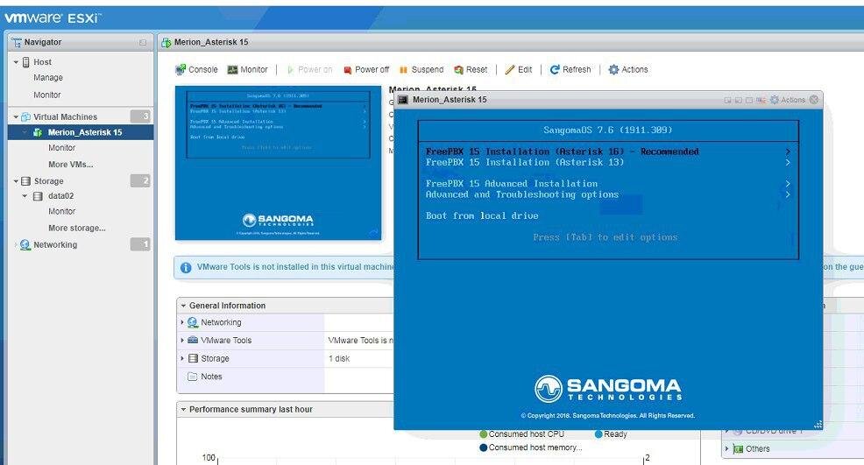
Task: Open Monitor under data02
Action: (61, 211)
